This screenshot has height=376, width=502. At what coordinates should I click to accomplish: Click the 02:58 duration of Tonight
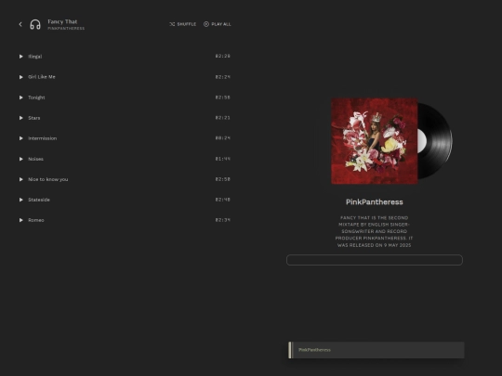pos(223,97)
